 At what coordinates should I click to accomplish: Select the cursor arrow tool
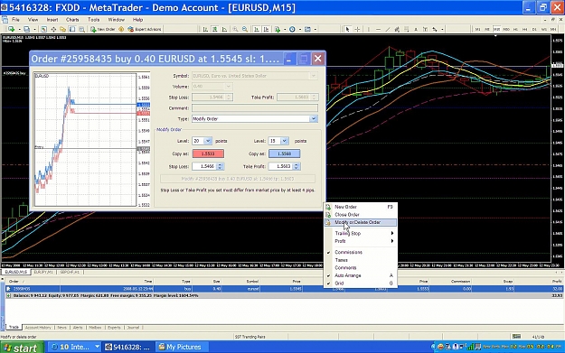click(x=348, y=29)
